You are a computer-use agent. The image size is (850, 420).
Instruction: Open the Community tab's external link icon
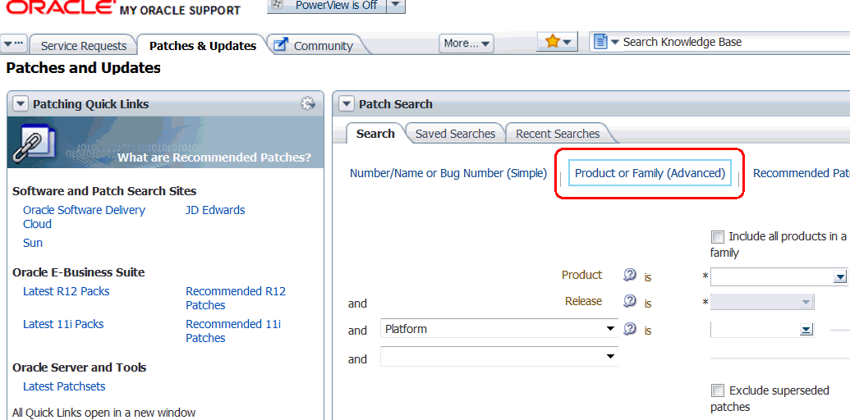pyautogui.click(x=281, y=45)
